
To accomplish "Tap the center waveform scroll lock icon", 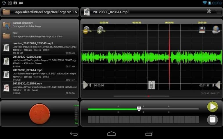I will tap(151, 85).
